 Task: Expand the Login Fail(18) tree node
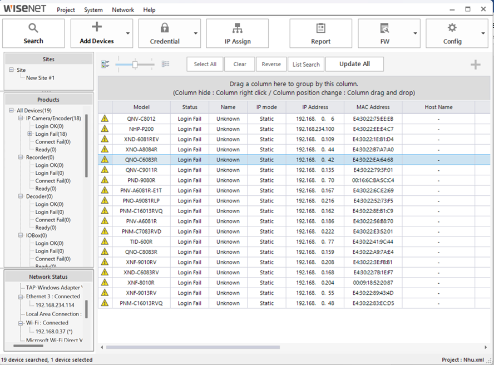(x=29, y=134)
